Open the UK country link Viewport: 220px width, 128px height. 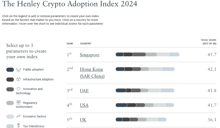(x=83, y=120)
